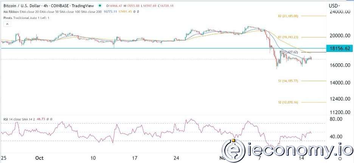
Task: Click the high price H17055.88
Action: (132, 6)
